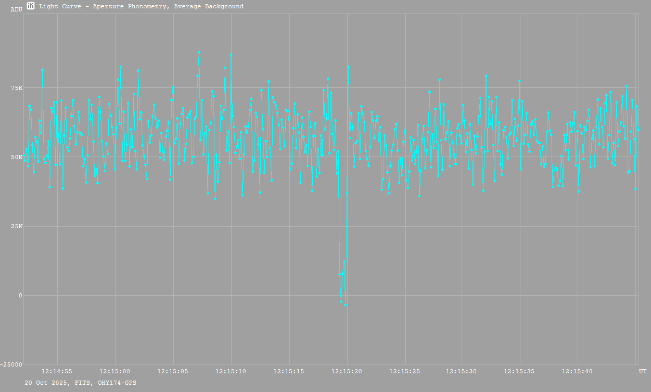The height and width of the screenshot is (392, 651).
Task: Click the ADU axis unit label
Action: [16, 9]
